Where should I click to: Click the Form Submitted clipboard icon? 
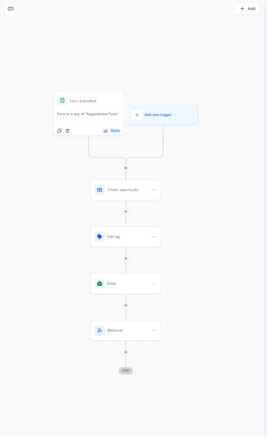[x=62, y=101]
